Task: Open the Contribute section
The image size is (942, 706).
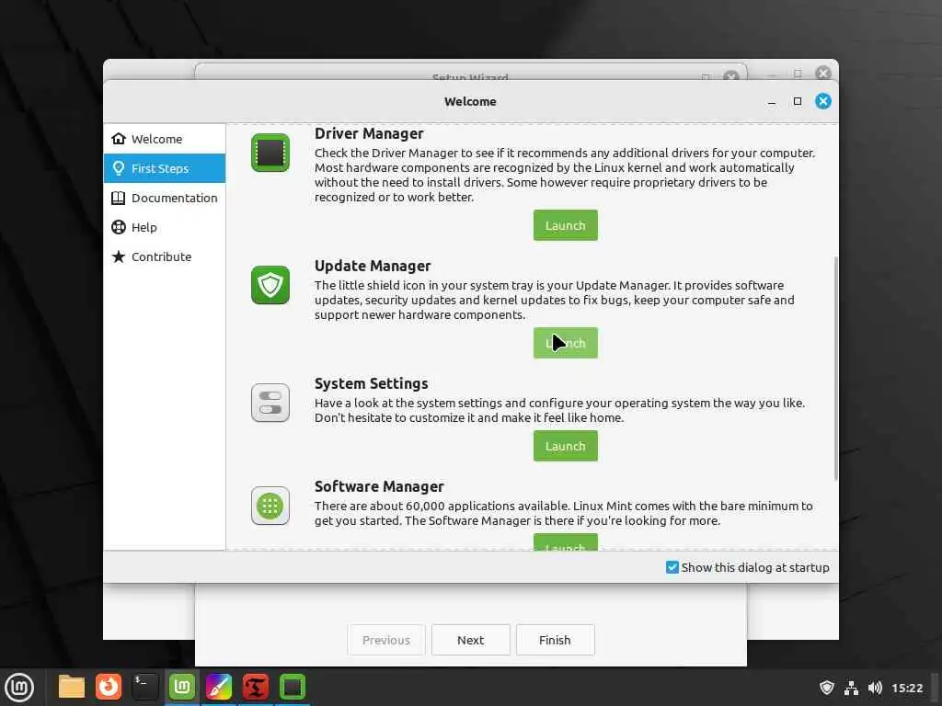Action: coord(164,256)
